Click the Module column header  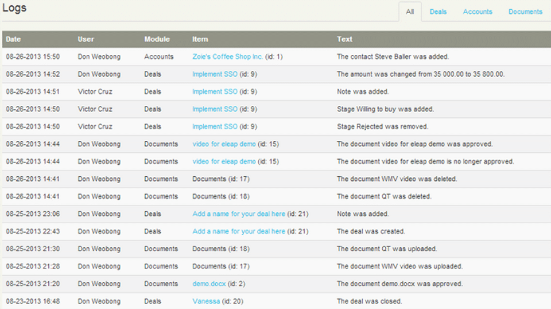tap(157, 39)
